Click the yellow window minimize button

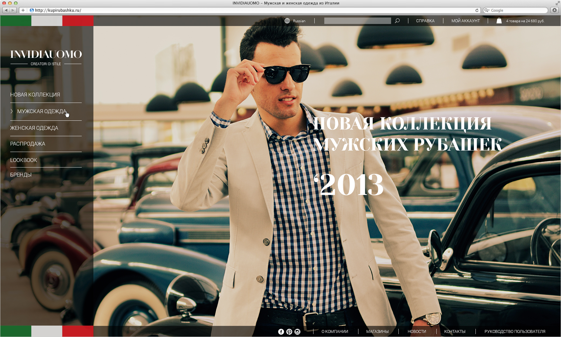coord(10,3)
